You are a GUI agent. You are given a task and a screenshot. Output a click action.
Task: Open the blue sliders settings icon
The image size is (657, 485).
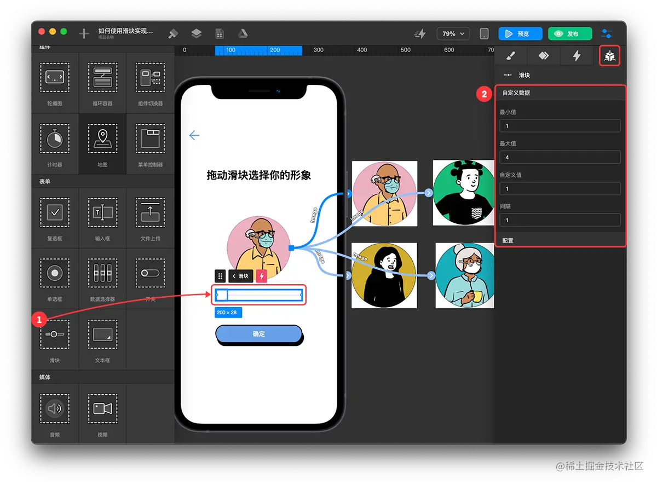607,34
